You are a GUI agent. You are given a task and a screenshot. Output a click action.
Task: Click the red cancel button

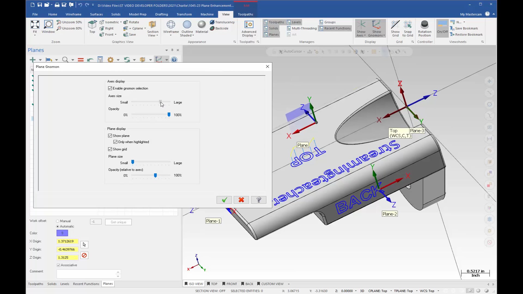[x=241, y=200]
